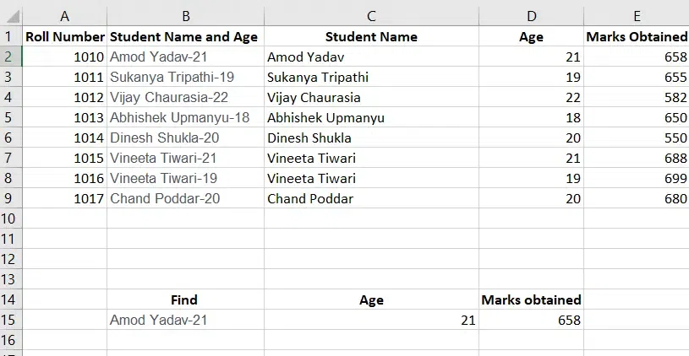Image resolution: width=689 pixels, height=356 pixels.
Task: Select the Find label cell in row 14
Action: coord(185,299)
